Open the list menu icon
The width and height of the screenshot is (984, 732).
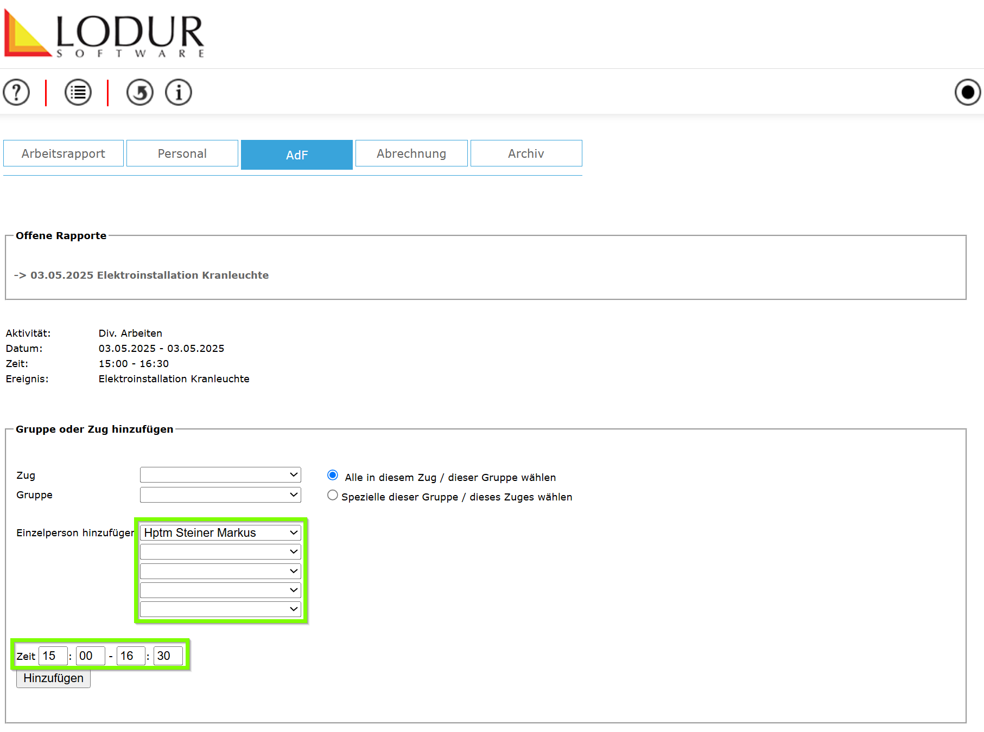(78, 92)
